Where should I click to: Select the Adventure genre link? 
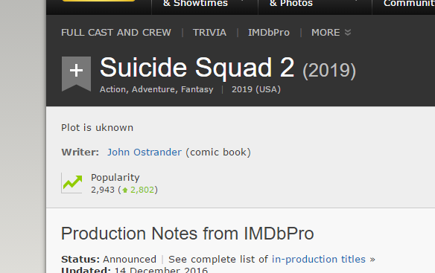[153, 89]
